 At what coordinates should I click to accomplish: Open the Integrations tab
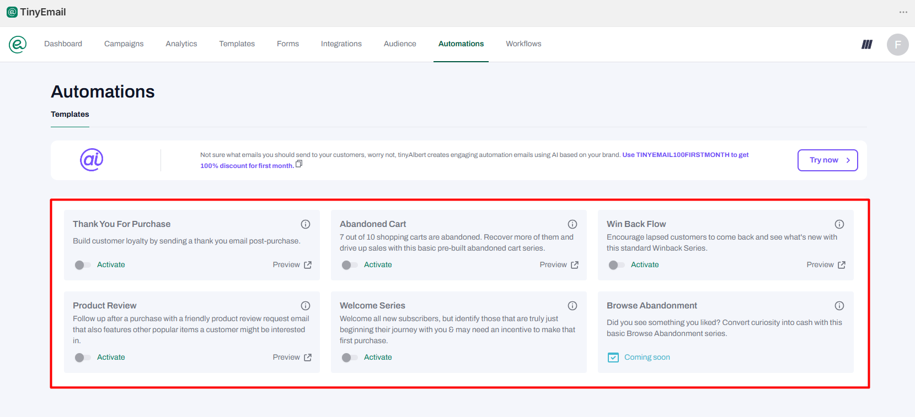pyautogui.click(x=341, y=44)
